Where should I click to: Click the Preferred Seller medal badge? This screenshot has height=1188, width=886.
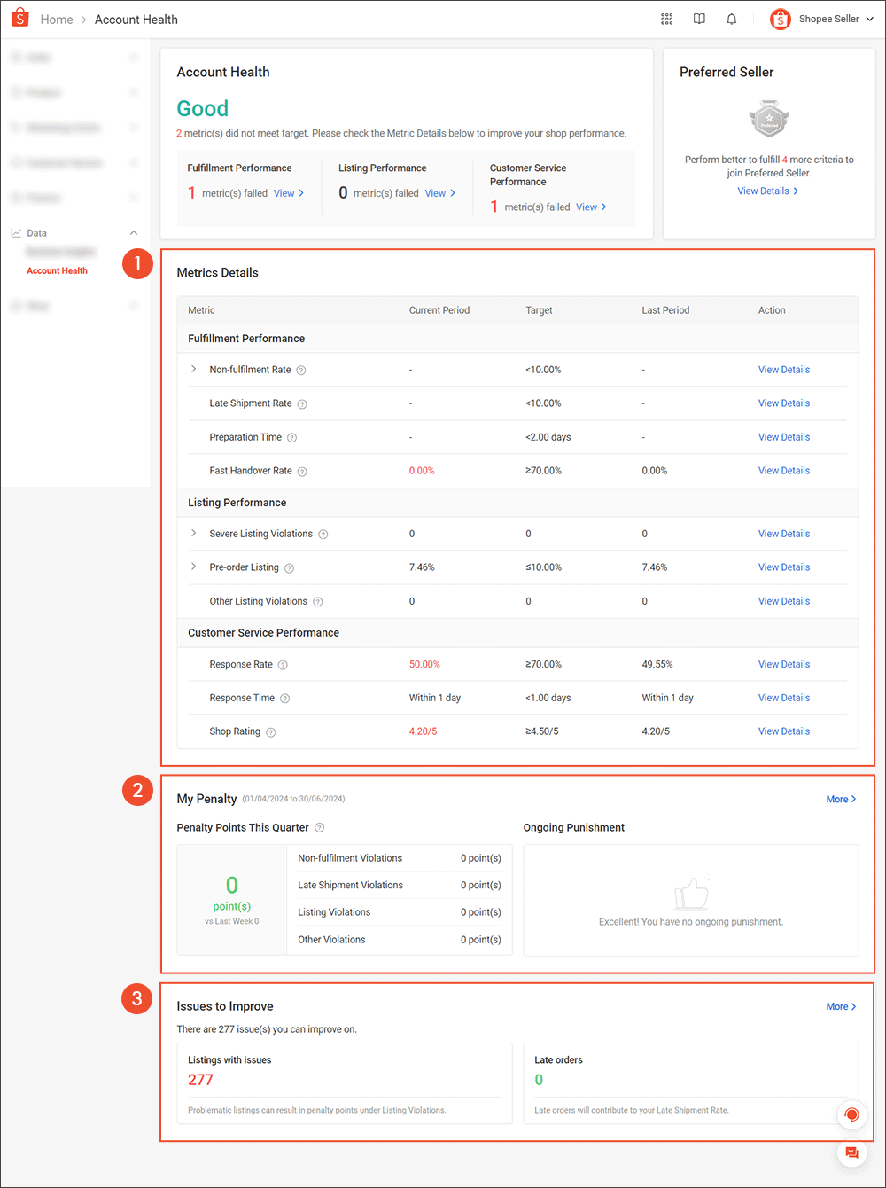coord(768,118)
